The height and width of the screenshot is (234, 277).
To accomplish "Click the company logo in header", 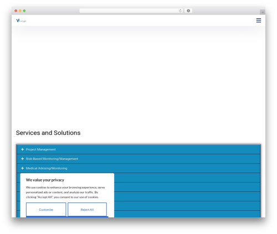I will (x=21, y=20).
